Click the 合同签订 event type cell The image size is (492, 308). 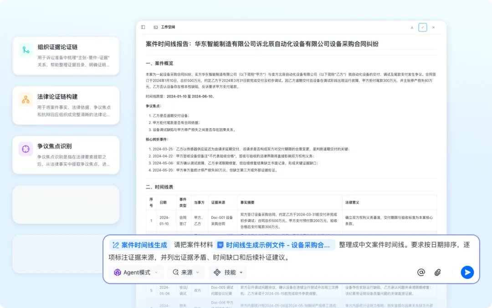pyautogui.click(x=183, y=221)
